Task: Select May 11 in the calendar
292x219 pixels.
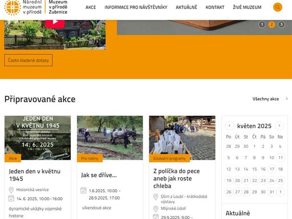Action: [281, 157]
